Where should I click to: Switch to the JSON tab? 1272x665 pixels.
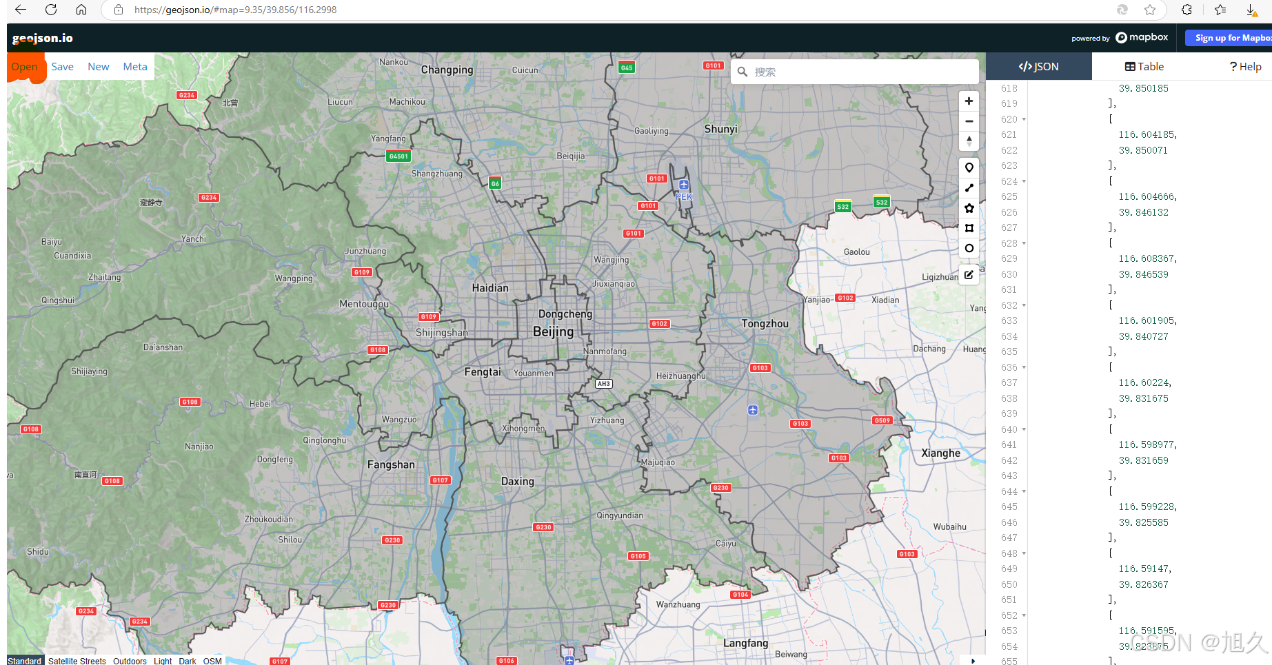[x=1039, y=67]
